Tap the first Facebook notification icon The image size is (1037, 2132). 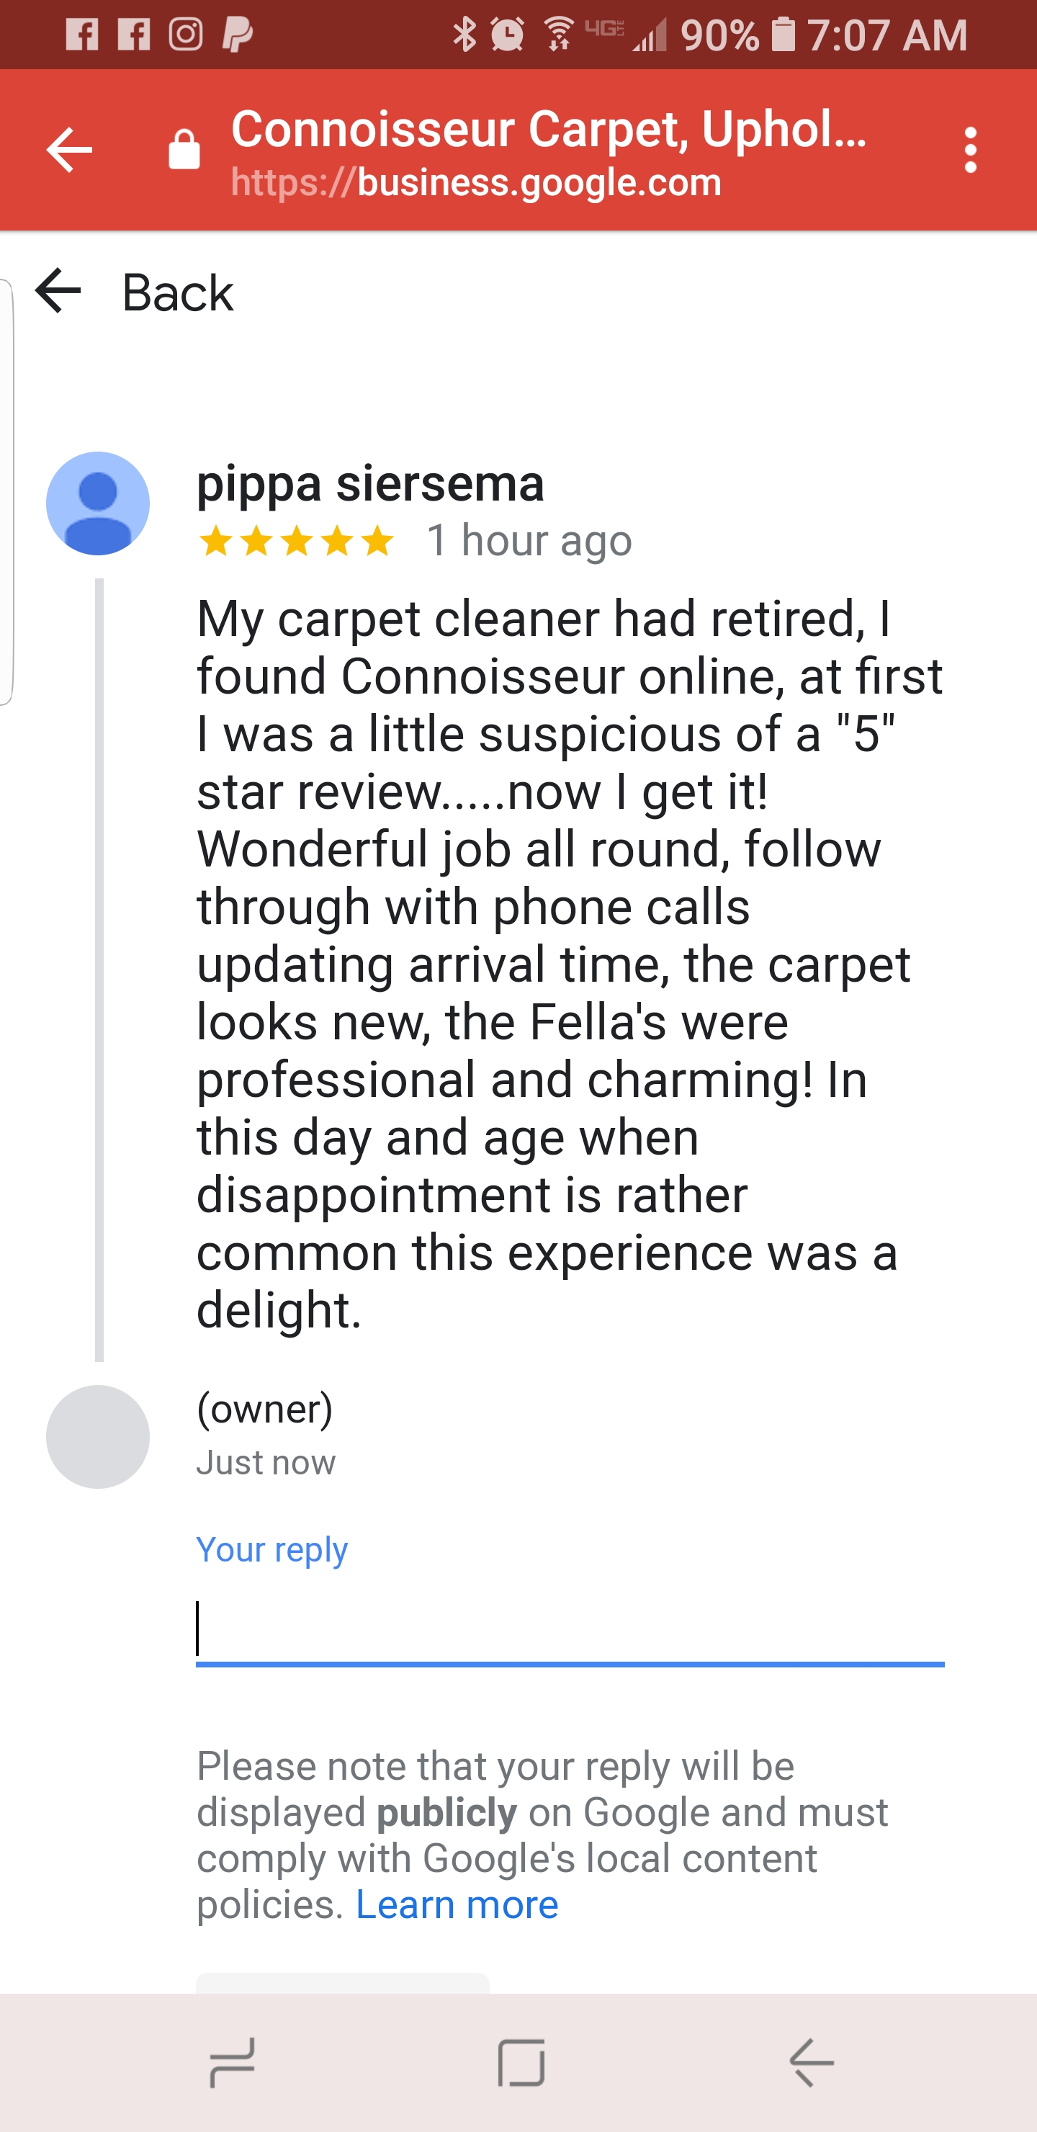click(82, 34)
